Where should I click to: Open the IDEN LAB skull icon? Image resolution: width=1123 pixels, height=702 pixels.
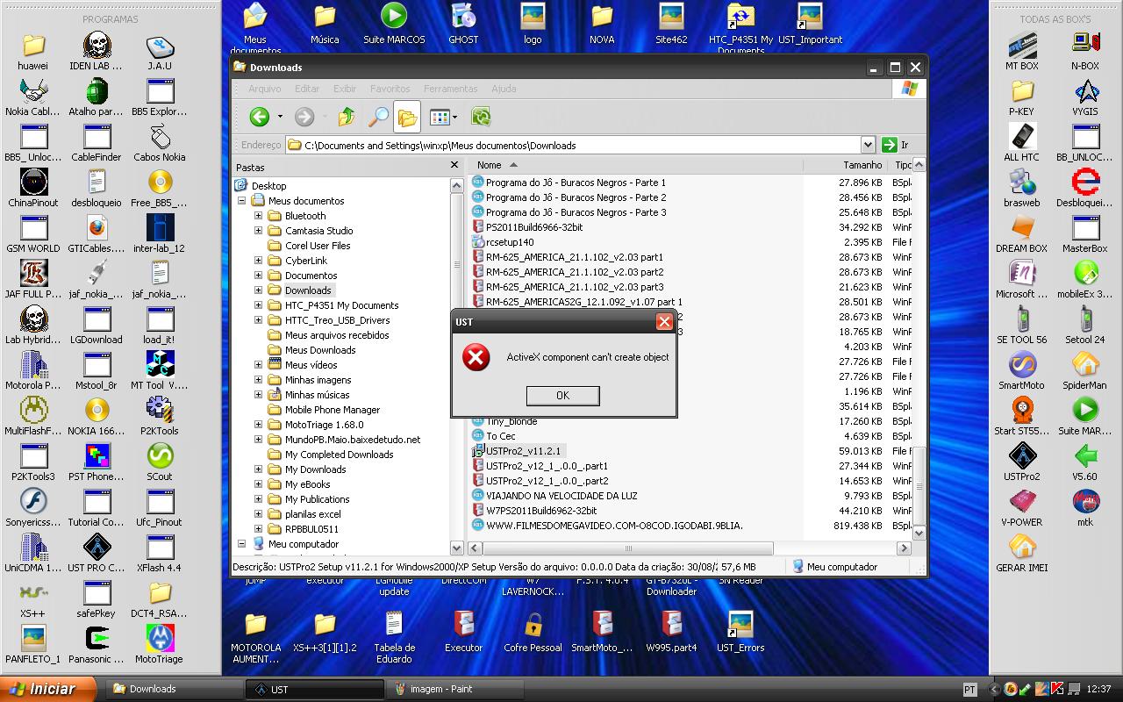point(97,51)
